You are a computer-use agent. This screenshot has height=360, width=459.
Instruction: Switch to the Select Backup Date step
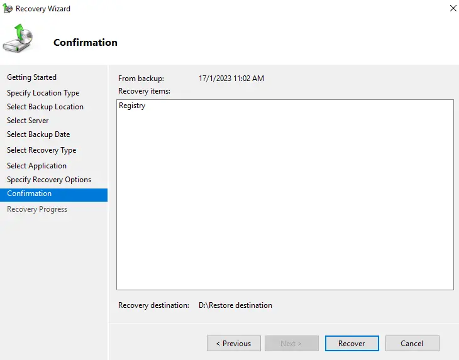click(x=38, y=134)
